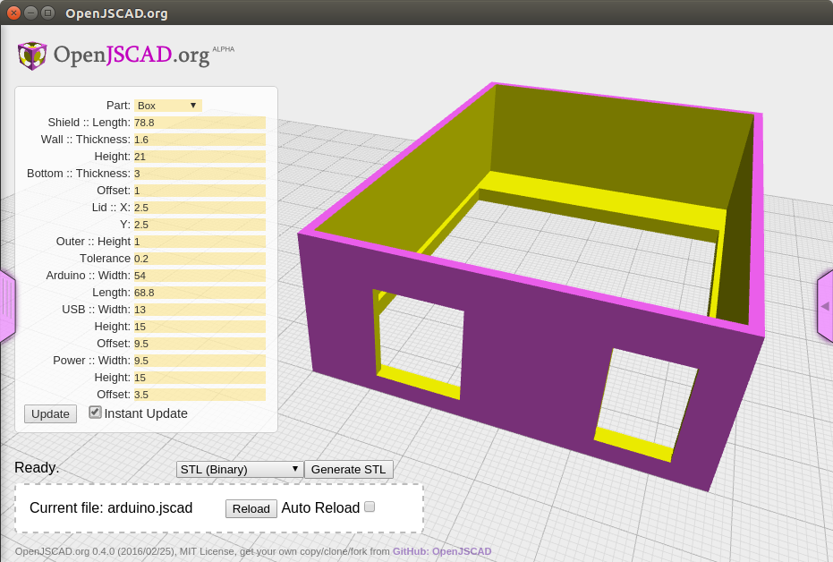Enable the Auto Reload checkbox

point(370,507)
